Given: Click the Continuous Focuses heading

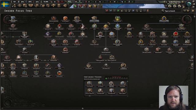Looking at the screenshot, I should click(92, 77).
